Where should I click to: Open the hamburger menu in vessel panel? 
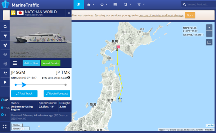point(15,63)
